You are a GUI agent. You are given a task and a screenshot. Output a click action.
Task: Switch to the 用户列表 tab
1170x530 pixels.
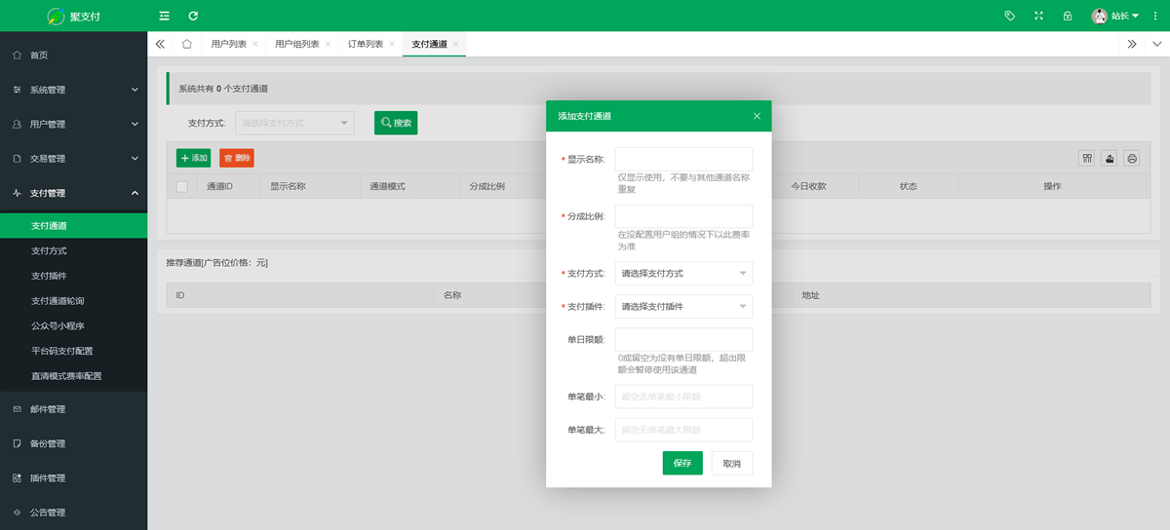click(228, 44)
